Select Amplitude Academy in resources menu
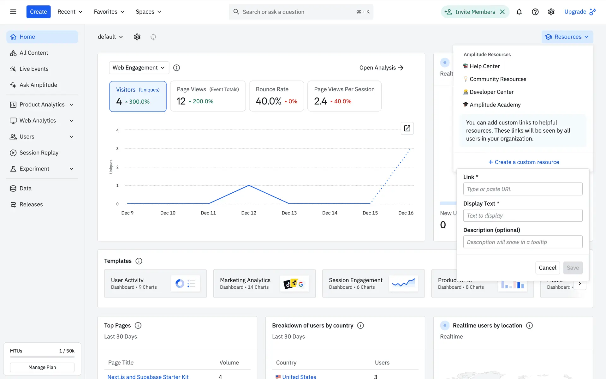Viewport: 606px width, 379px height. tap(495, 105)
